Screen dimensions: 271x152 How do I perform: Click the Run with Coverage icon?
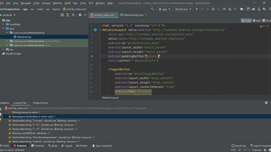(218, 9)
